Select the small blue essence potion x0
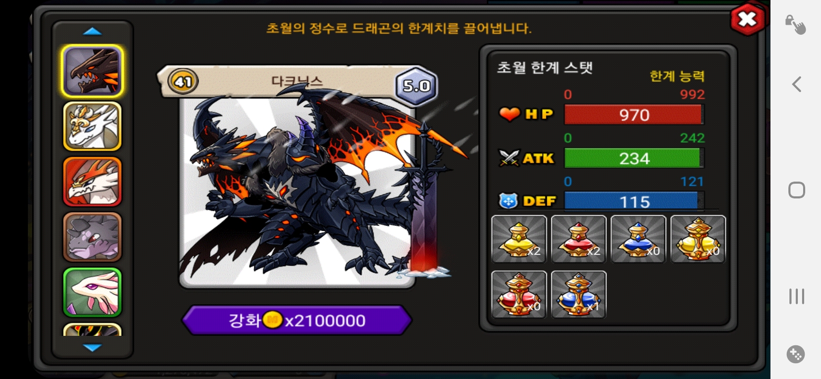This screenshot has height=379, width=821. click(638, 239)
